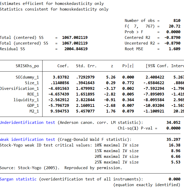Select the M2_1 variable name
The width and height of the screenshot is (184, 190).
click(x=34, y=111)
